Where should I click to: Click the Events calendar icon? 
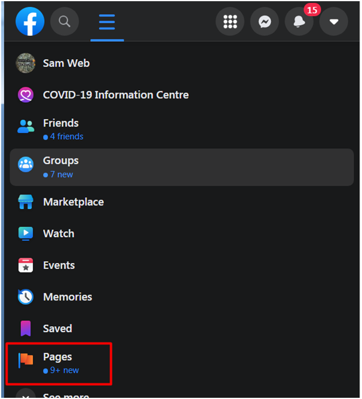[26, 265]
